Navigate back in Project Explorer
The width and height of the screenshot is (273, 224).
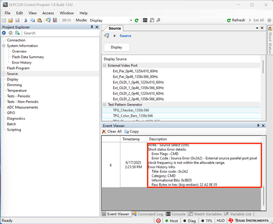[4, 33]
